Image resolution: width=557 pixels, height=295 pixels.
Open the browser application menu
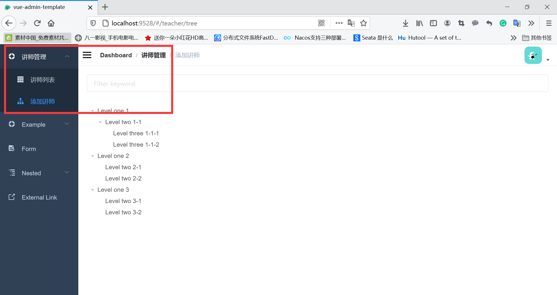[549, 23]
